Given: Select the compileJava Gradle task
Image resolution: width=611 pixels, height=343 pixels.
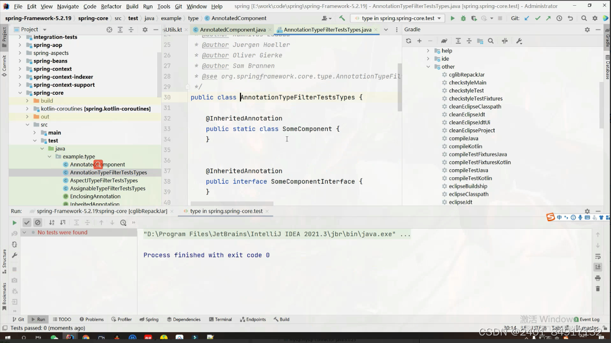Looking at the screenshot, I should pos(464,138).
